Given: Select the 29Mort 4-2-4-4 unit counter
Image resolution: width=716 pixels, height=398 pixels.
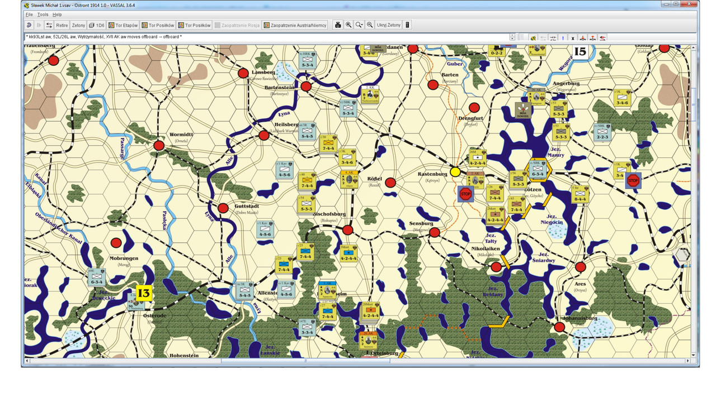Looking at the screenshot, I should (x=370, y=310).
